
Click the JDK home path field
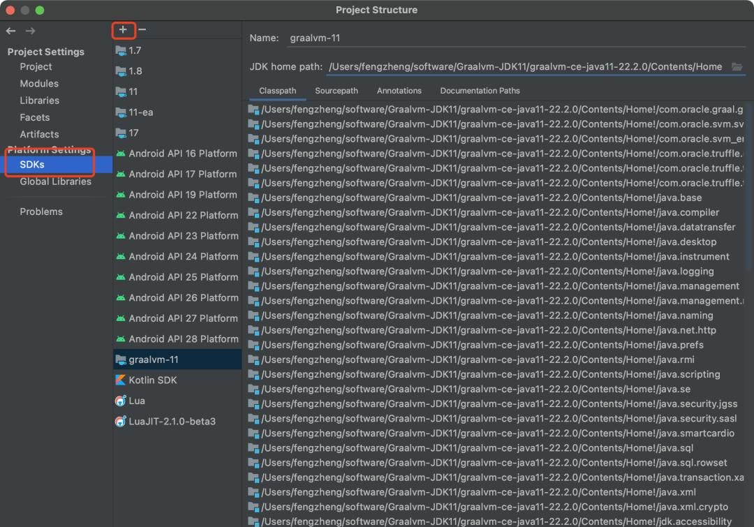point(524,66)
